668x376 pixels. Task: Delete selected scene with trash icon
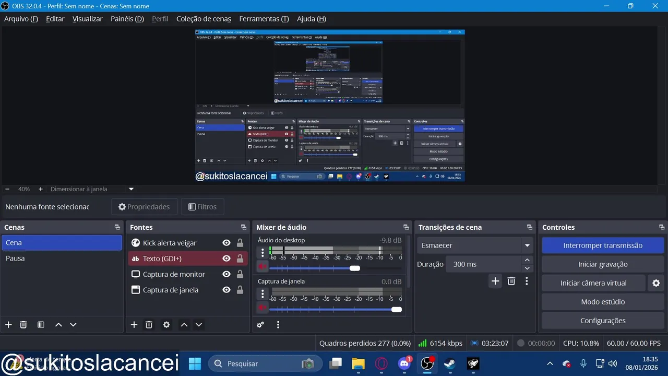point(23,325)
